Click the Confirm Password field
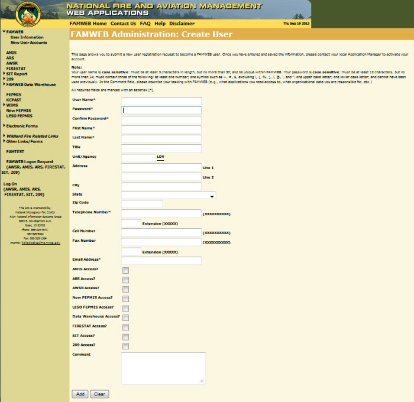Screen dimensions: 414x402 coord(161,120)
